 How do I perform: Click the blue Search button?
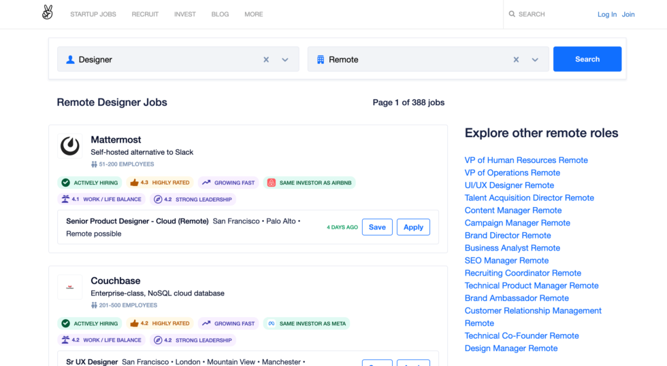[x=587, y=59]
